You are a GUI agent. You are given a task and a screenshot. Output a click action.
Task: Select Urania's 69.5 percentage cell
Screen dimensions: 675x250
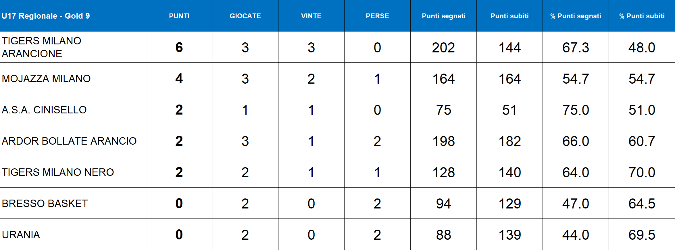click(642, 235)
